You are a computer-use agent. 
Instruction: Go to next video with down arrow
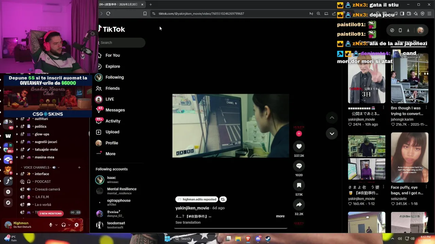point(332,134)
